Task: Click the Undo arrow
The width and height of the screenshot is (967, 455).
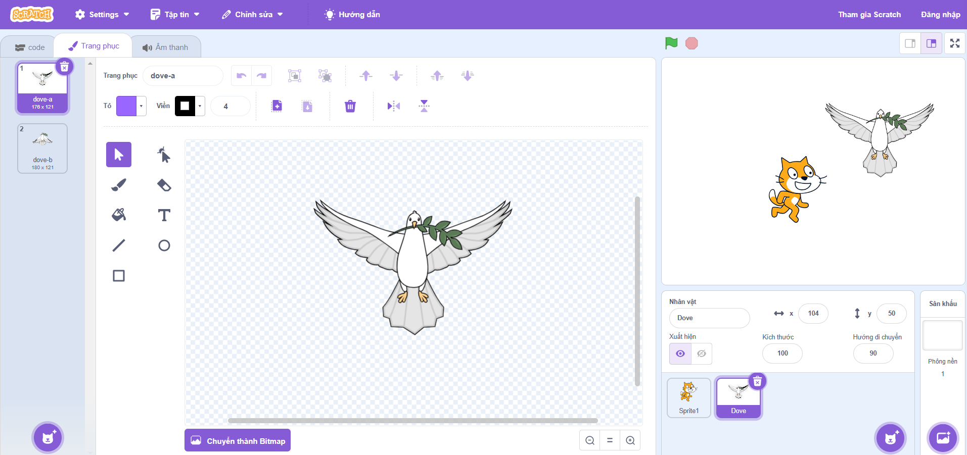Action: click(242, 76)
